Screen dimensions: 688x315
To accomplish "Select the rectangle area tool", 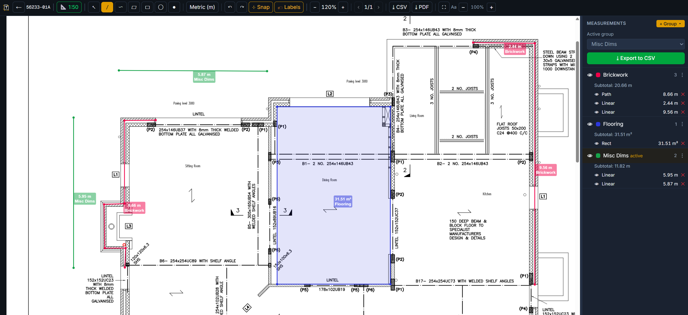I will (x=147, y=7).
